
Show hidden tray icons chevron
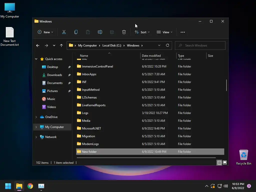(x=206, y=186)
